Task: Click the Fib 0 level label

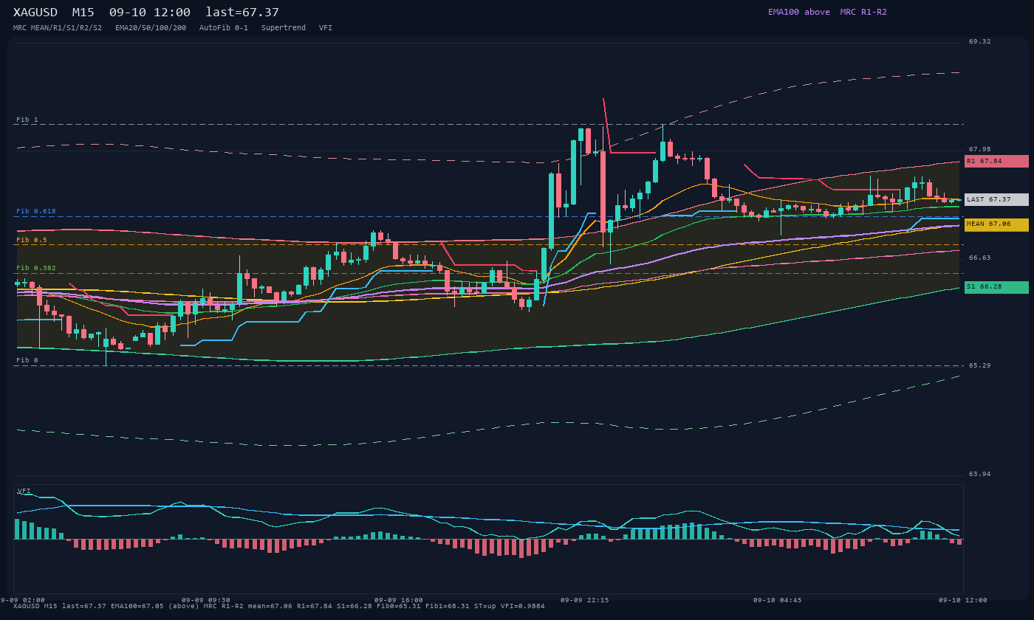Action: [x=27, y=360]
